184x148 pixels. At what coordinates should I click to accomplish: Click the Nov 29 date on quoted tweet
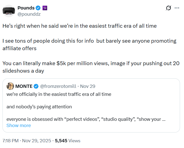(88, 86)
